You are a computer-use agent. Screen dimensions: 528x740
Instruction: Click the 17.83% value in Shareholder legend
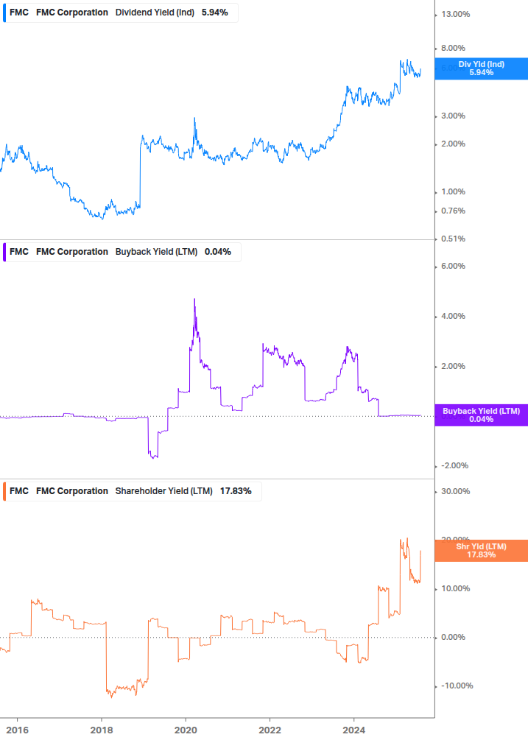coord(236,491)
